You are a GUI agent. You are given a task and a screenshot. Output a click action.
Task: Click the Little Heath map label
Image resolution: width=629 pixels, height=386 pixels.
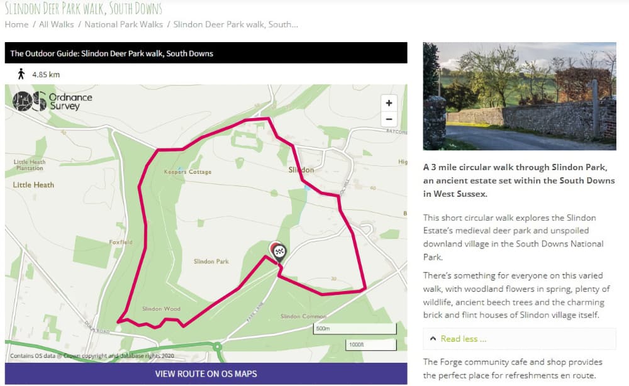(x=33, y=185)
